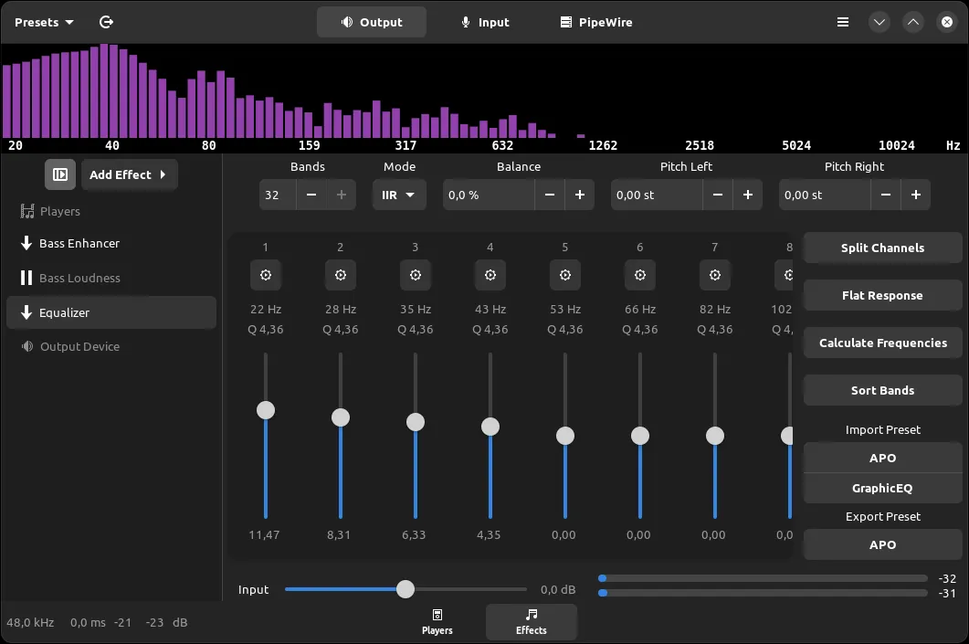This screenshot has width=969, height=644.
Task: Increase Balance with the plus button
Action: pyautogui.click(x=580, y=195)
